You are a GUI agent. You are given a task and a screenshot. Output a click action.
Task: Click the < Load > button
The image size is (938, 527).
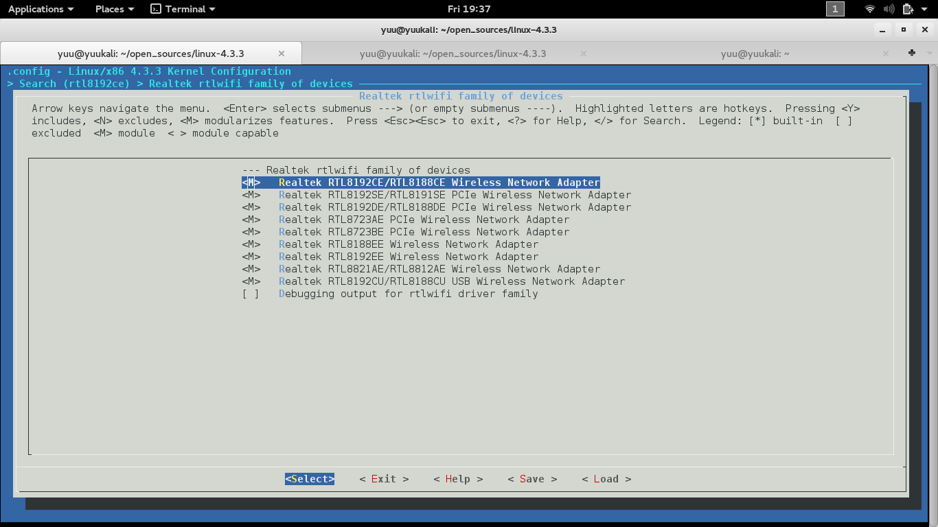pyautogui.click(x=606, y=479)
